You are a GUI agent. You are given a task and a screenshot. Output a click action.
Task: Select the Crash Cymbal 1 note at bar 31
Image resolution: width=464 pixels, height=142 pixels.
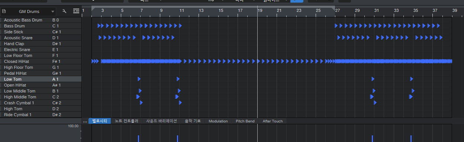pos(375,103)
